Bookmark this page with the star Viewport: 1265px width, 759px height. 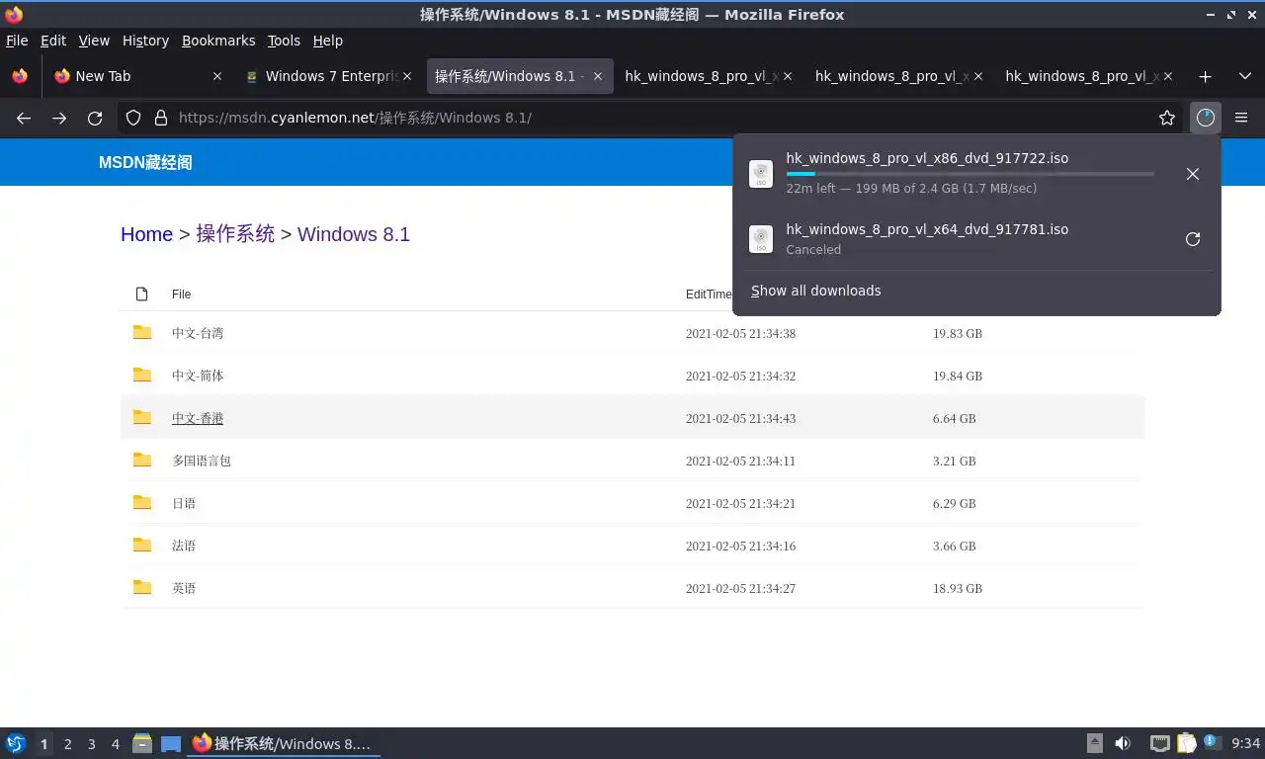[x=1167, y=118]
